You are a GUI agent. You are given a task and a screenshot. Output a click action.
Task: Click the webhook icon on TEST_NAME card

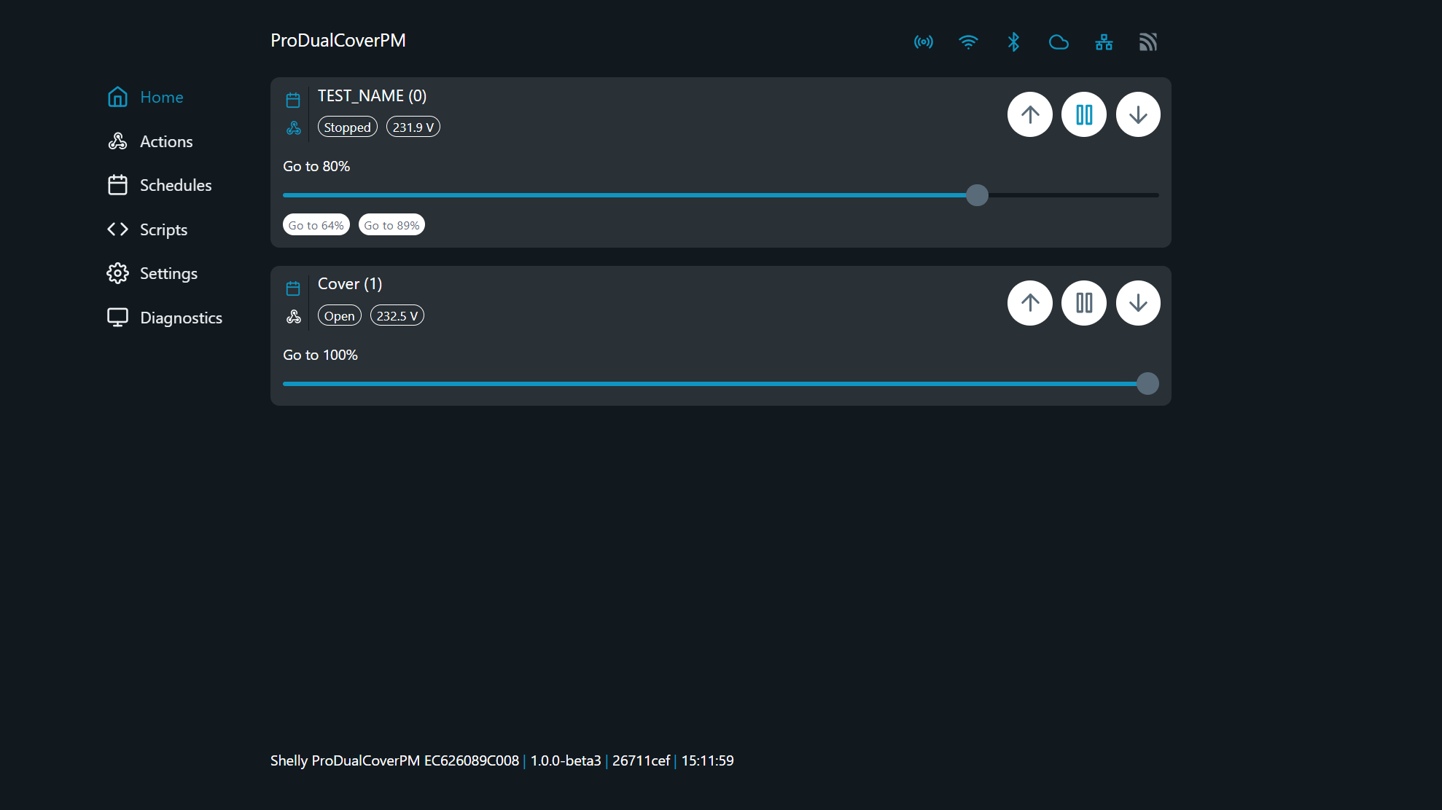(294, 127)
